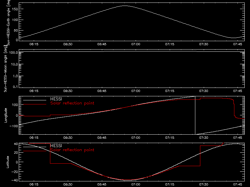Click the '0' tick on Longitude axis
250x187 pixels.
17,115
